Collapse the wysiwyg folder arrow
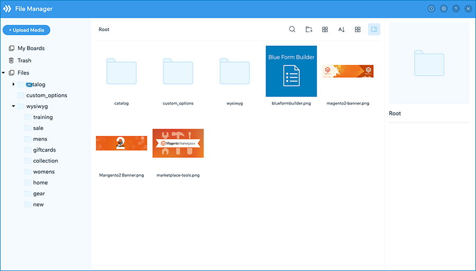 point(13,106)
